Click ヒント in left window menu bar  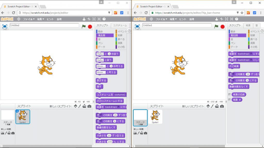pyautogui.click(x=50, y=19)
